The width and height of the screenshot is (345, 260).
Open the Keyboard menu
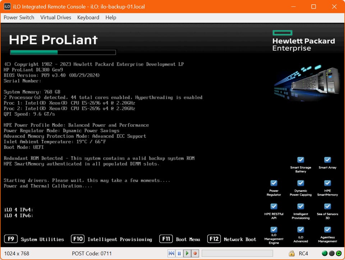pos(88,18)
